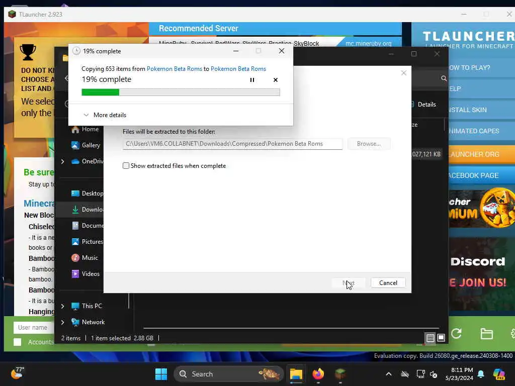This screenshot has width=515, height=386.
Task: Click the copy progress bar
Action: click(181, 92)
